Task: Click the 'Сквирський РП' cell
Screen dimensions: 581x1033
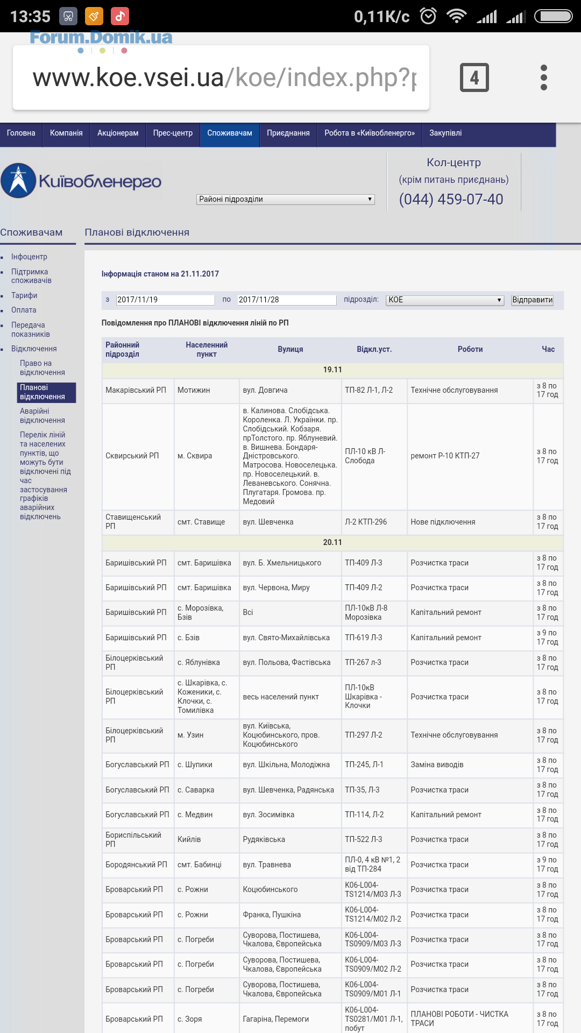Action: pos(138,456)
